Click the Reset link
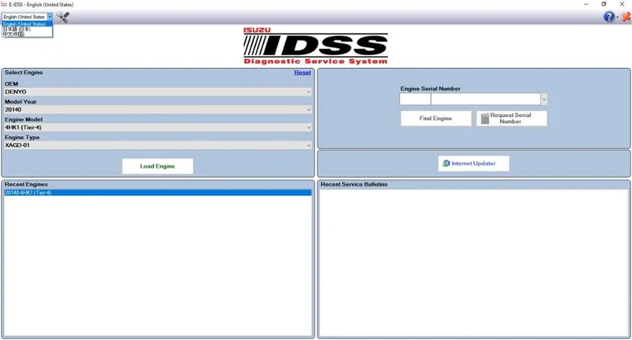 coord(302,73)
